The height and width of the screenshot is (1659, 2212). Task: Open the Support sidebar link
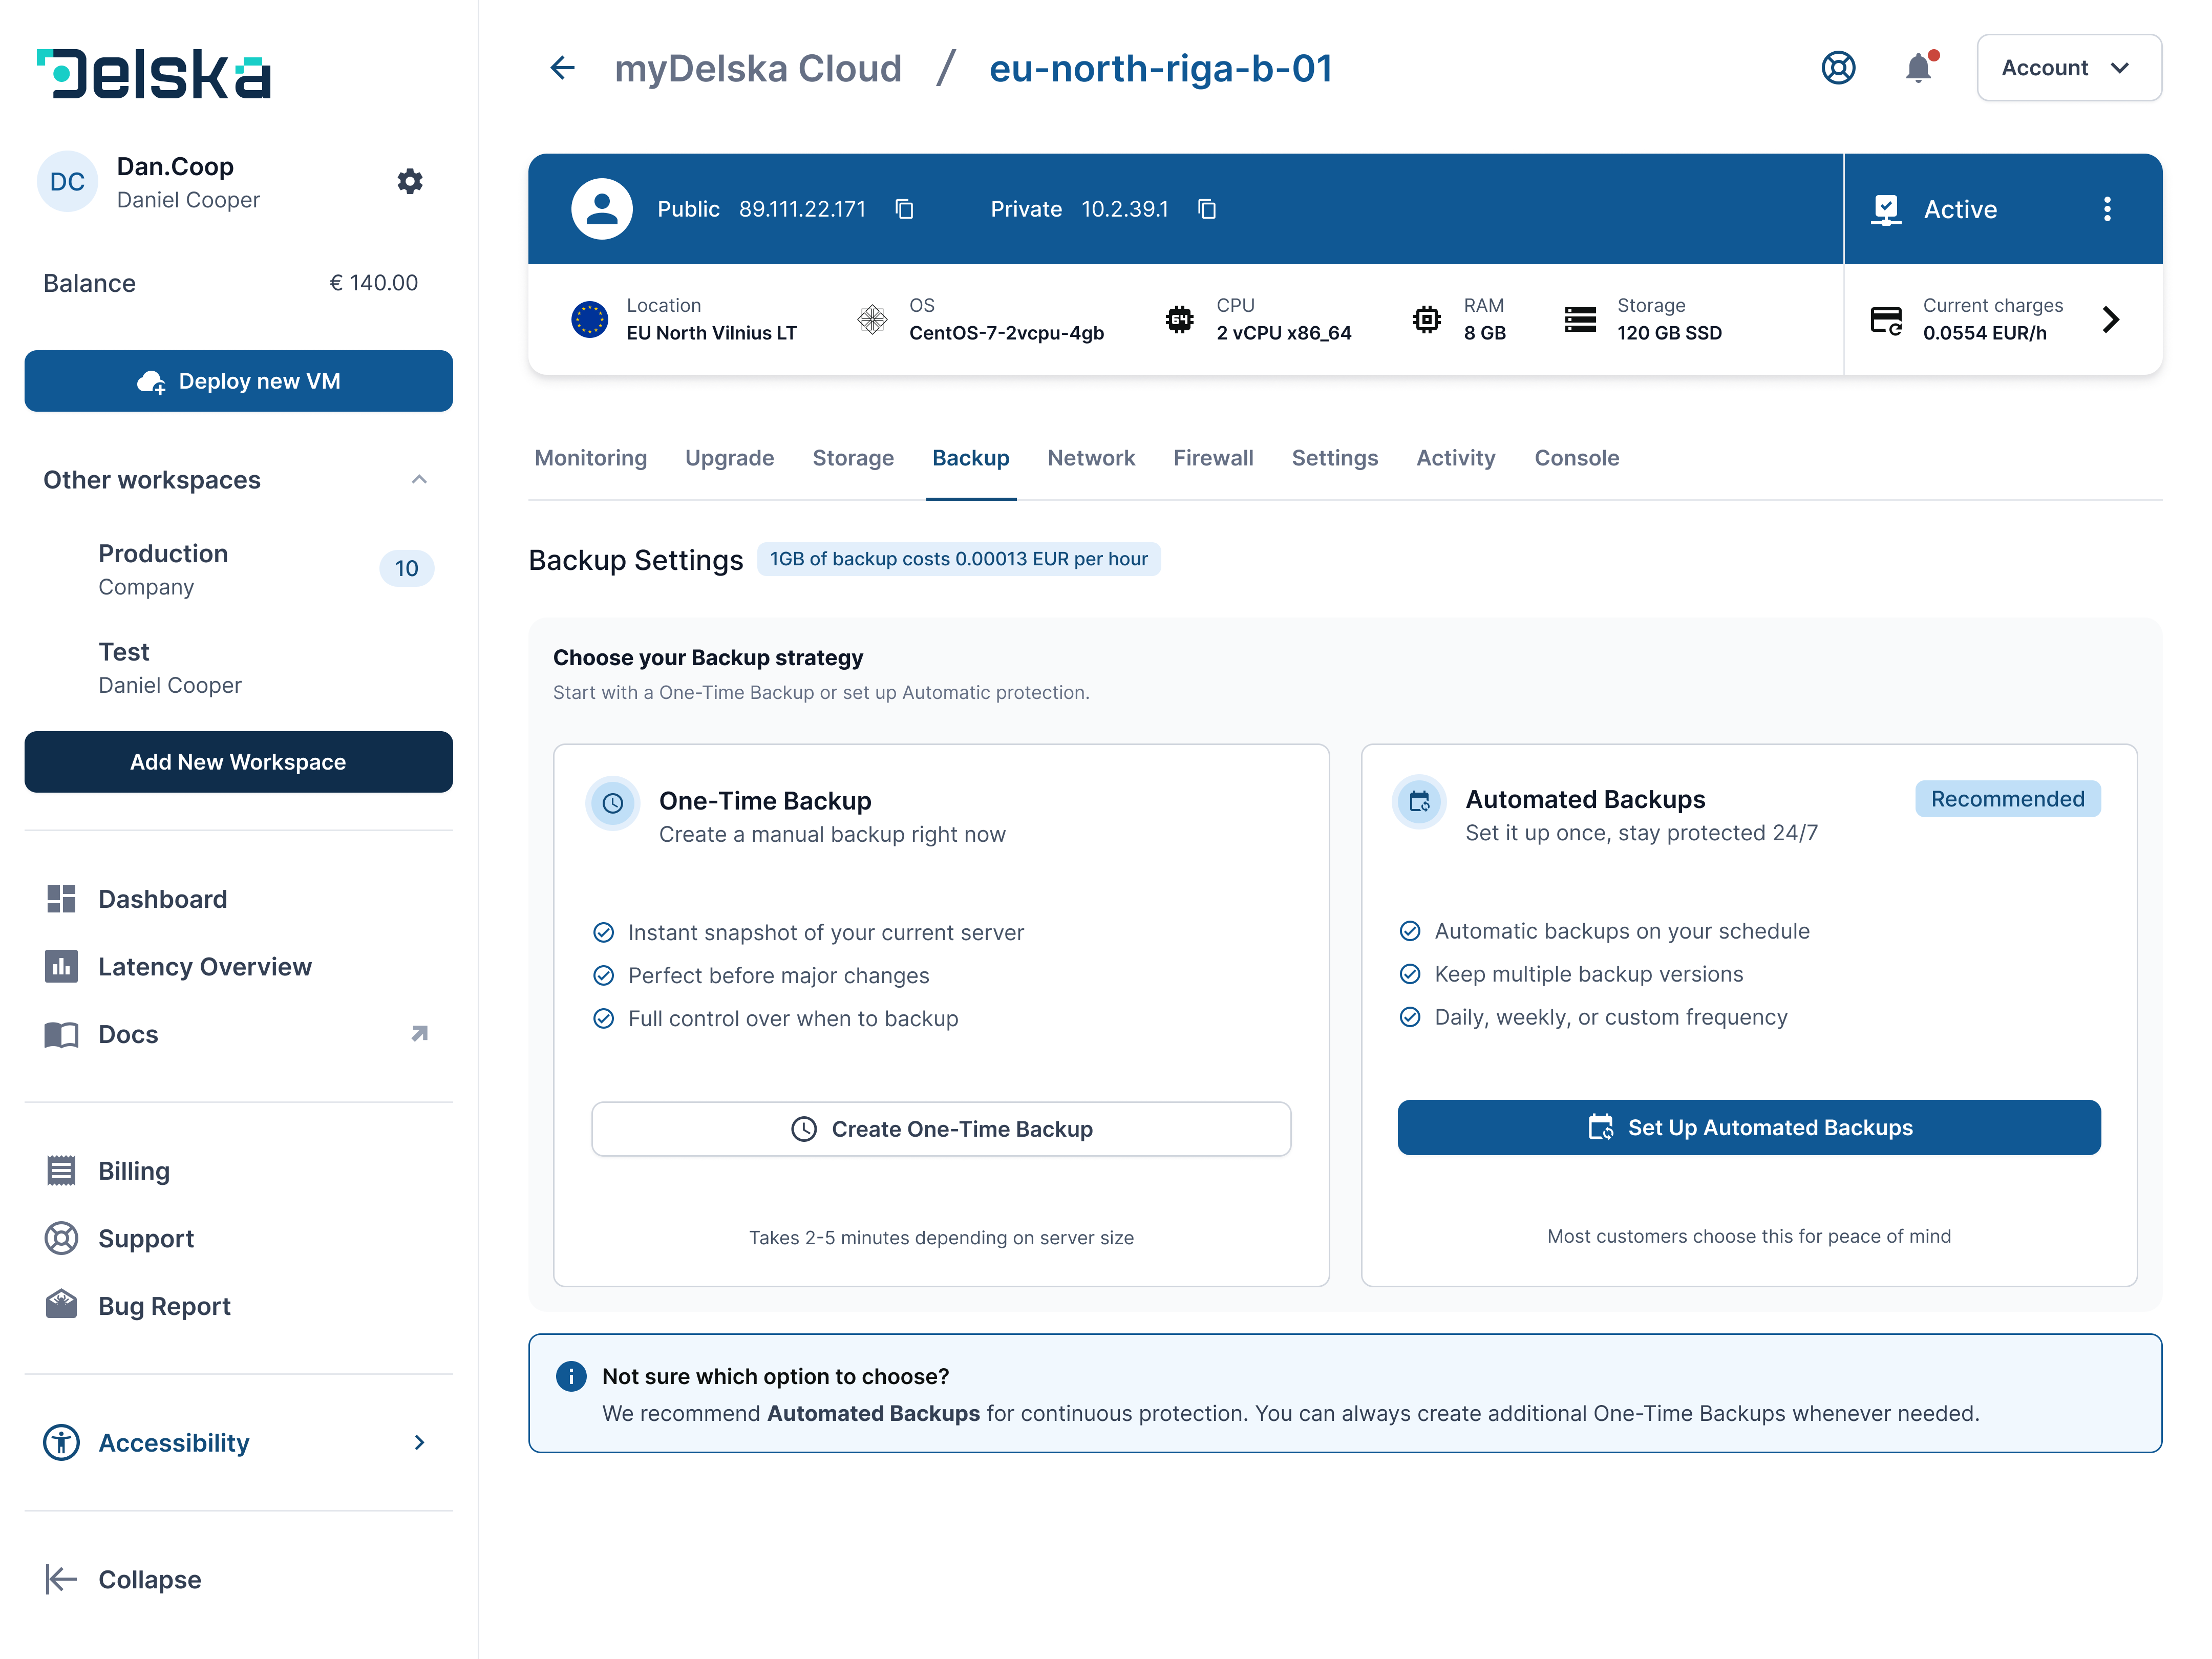(119, 1238)
